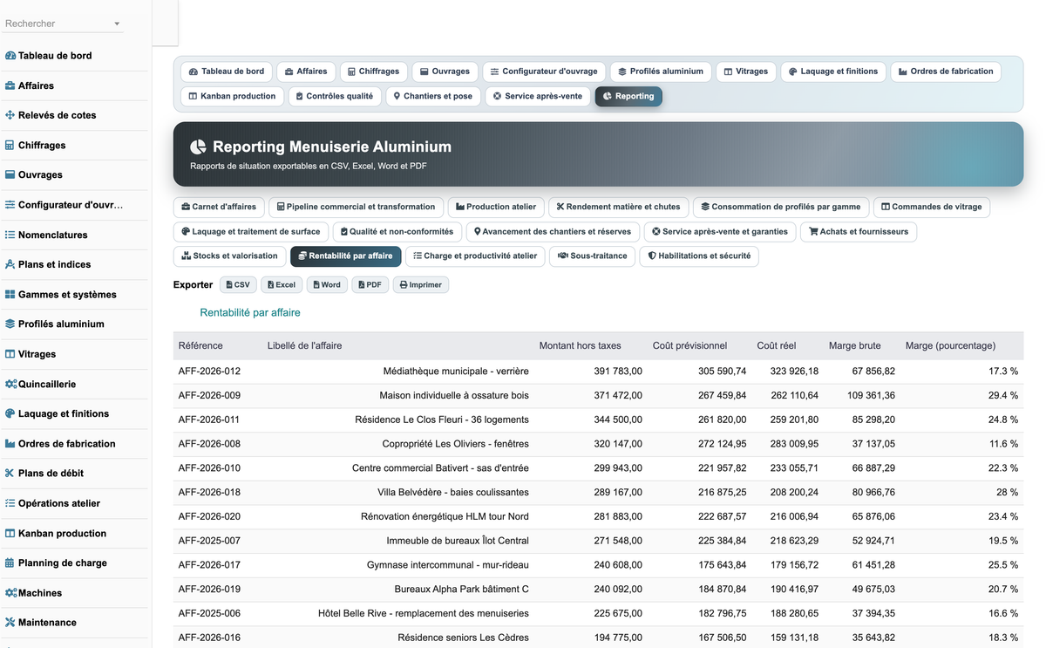Open the Service après-vente top tab
The height and width of the screenshot is (648, 1046).
(x=538, y=96)
